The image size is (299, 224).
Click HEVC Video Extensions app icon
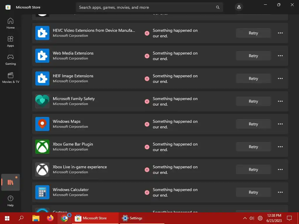pyautogui.click(x=42, y=33)
